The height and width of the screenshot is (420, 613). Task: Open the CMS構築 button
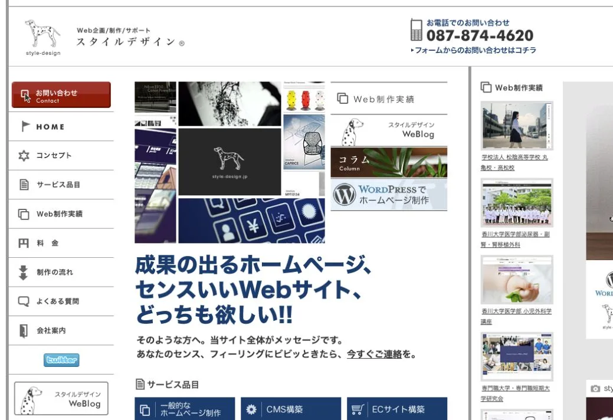click(291, 409)
